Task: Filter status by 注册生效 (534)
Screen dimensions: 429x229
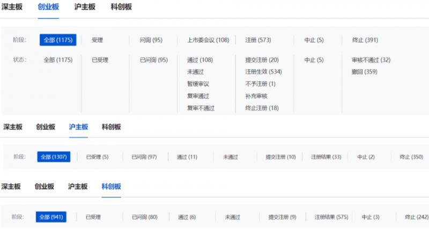Action: point(263,72)
